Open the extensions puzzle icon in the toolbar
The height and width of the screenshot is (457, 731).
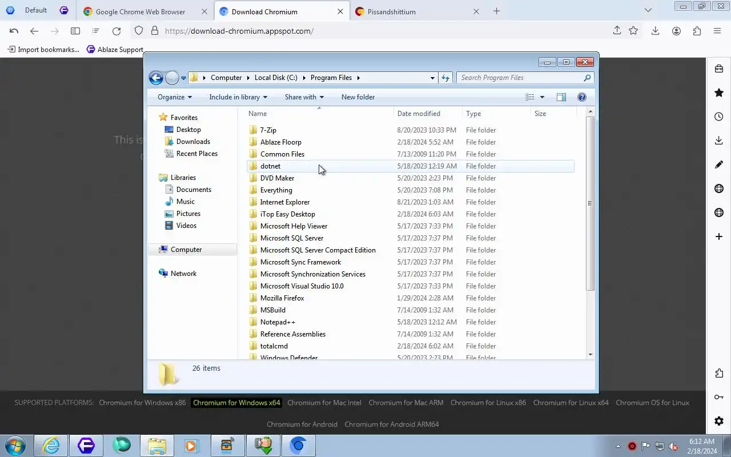click(697, 31)
